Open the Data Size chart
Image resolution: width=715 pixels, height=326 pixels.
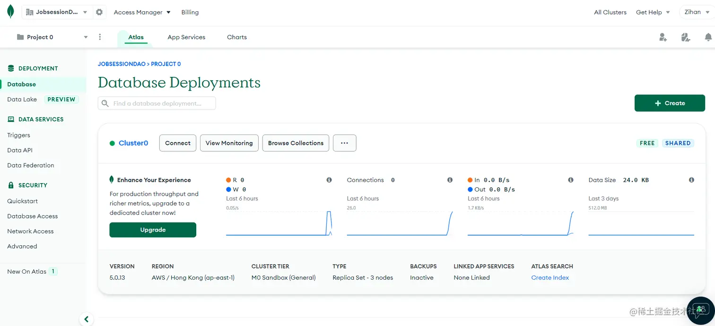point(641,223)
